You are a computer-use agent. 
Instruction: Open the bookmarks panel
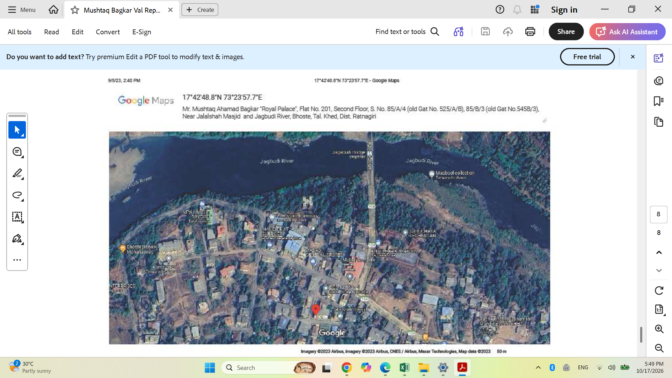pyautogui.click(x=659, y=101)
